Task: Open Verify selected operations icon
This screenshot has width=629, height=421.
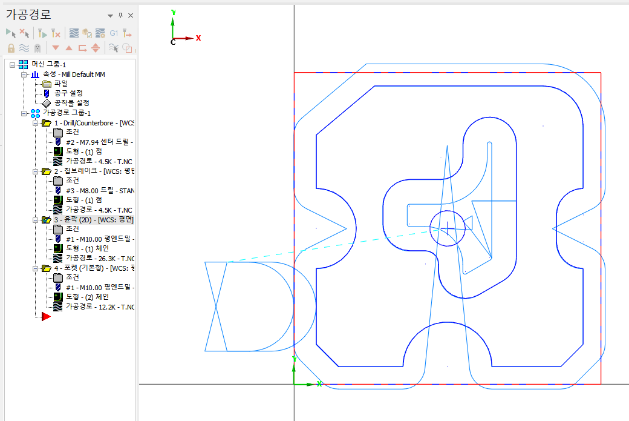Action: tap(87, 33)
